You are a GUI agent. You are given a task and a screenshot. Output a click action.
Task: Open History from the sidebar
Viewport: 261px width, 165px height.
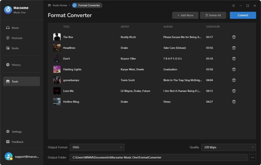[22, 65]
